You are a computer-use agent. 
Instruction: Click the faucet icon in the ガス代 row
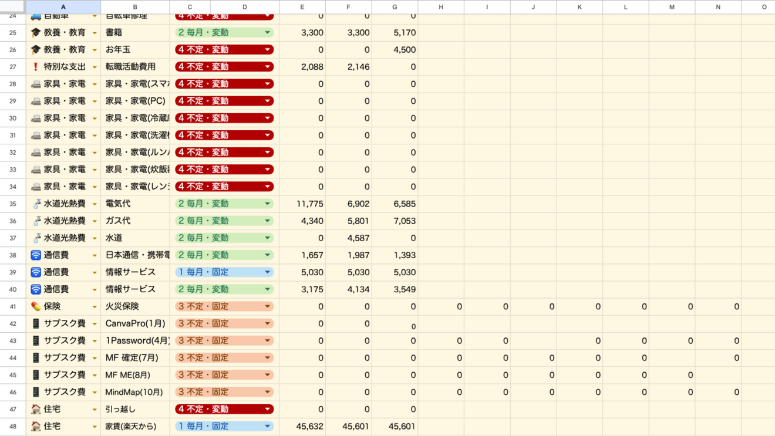36,221
